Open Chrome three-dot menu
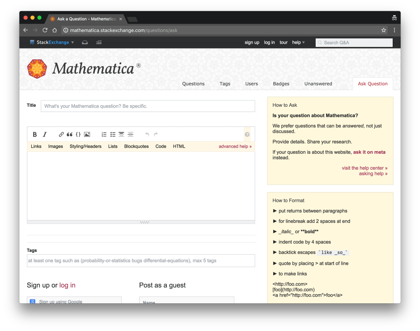 click(x=394, y=30)
